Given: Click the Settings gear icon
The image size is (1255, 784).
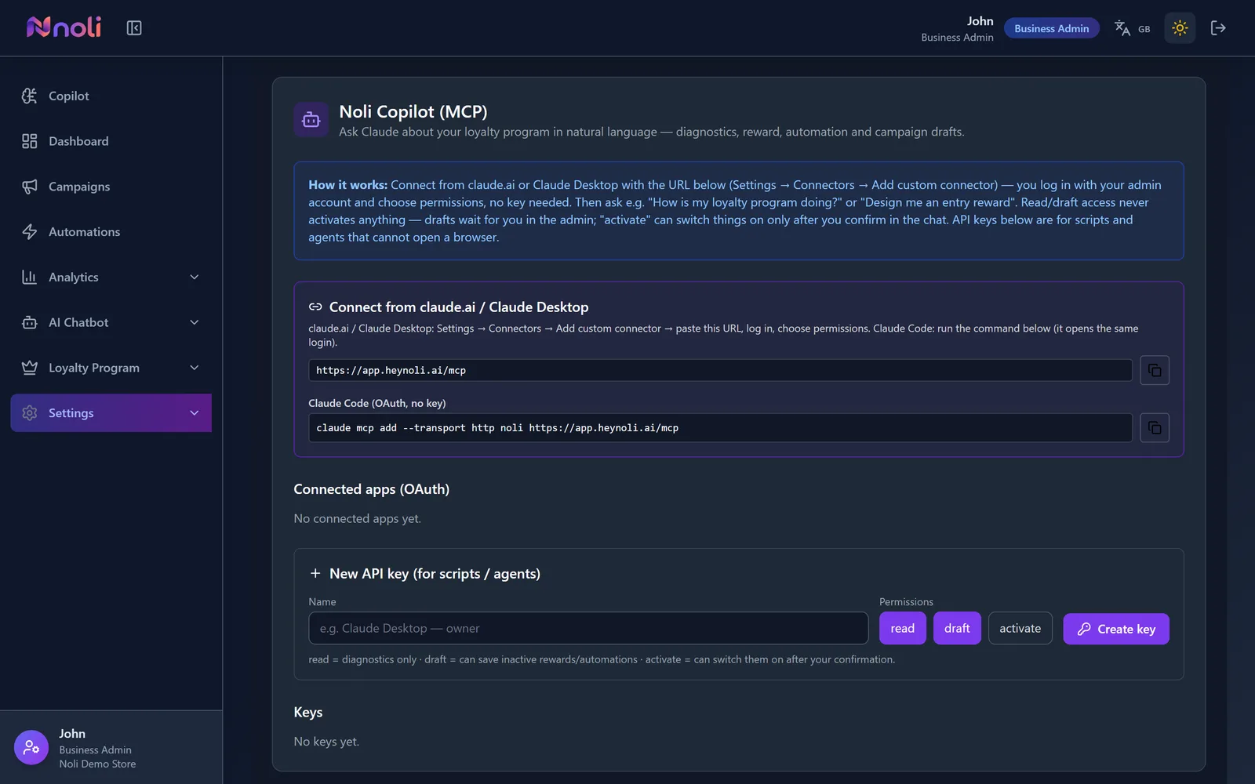Looking at the screenshot, I should pyautogui.click(x=30, y=413).
